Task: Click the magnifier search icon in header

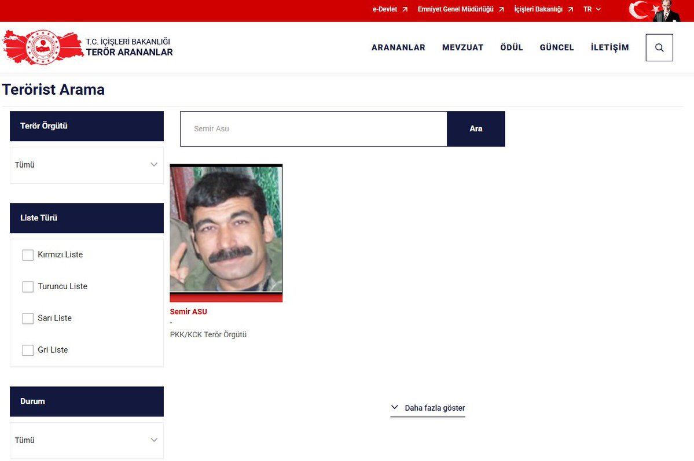Action: click(659, 48)
